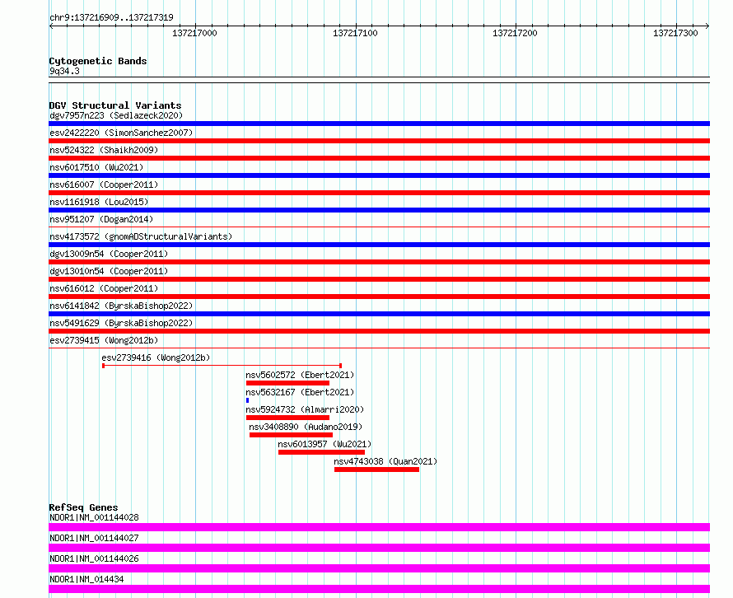The image size is (733, 598).
Task: Select the red bar under nsv5924732
Action: pos(287,418)
